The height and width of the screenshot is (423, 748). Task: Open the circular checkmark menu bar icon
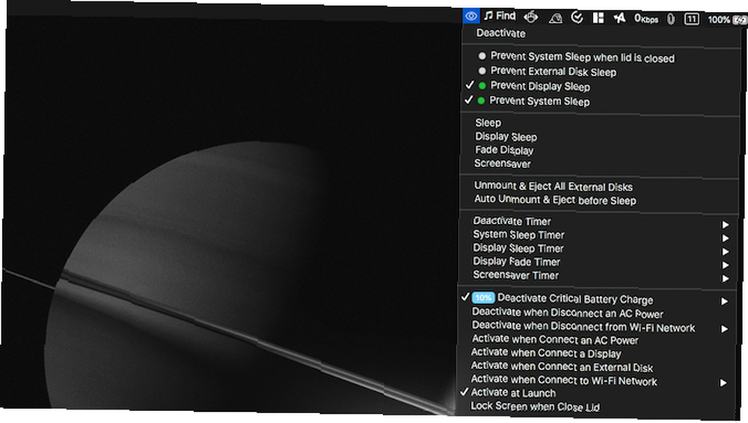tap(577, 18)
